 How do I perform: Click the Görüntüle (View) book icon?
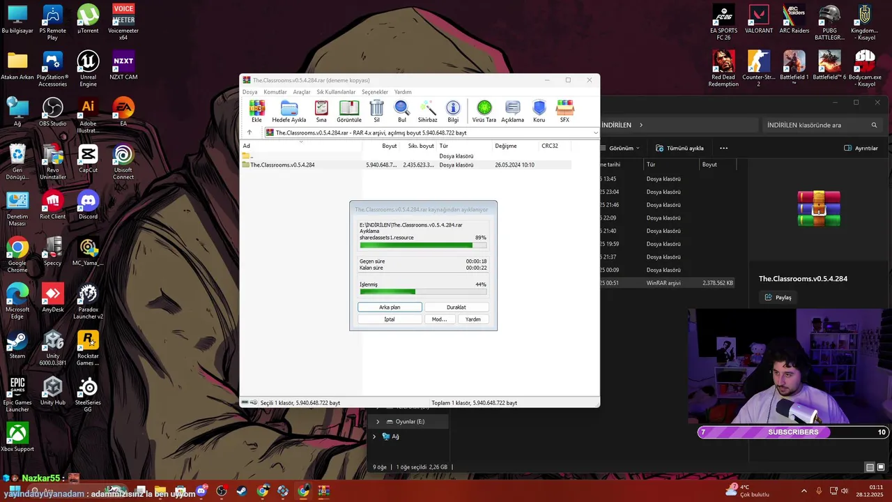click(349, 111)
